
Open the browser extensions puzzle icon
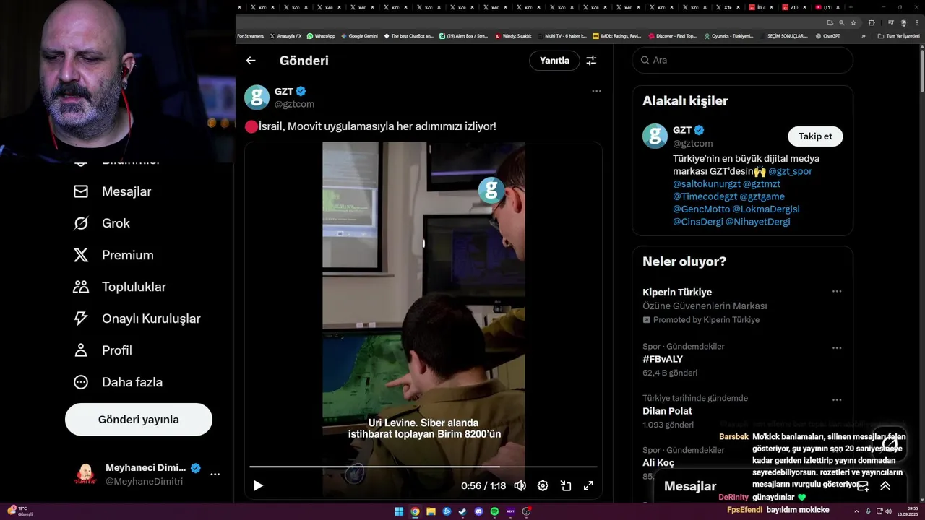coord(872,22)
